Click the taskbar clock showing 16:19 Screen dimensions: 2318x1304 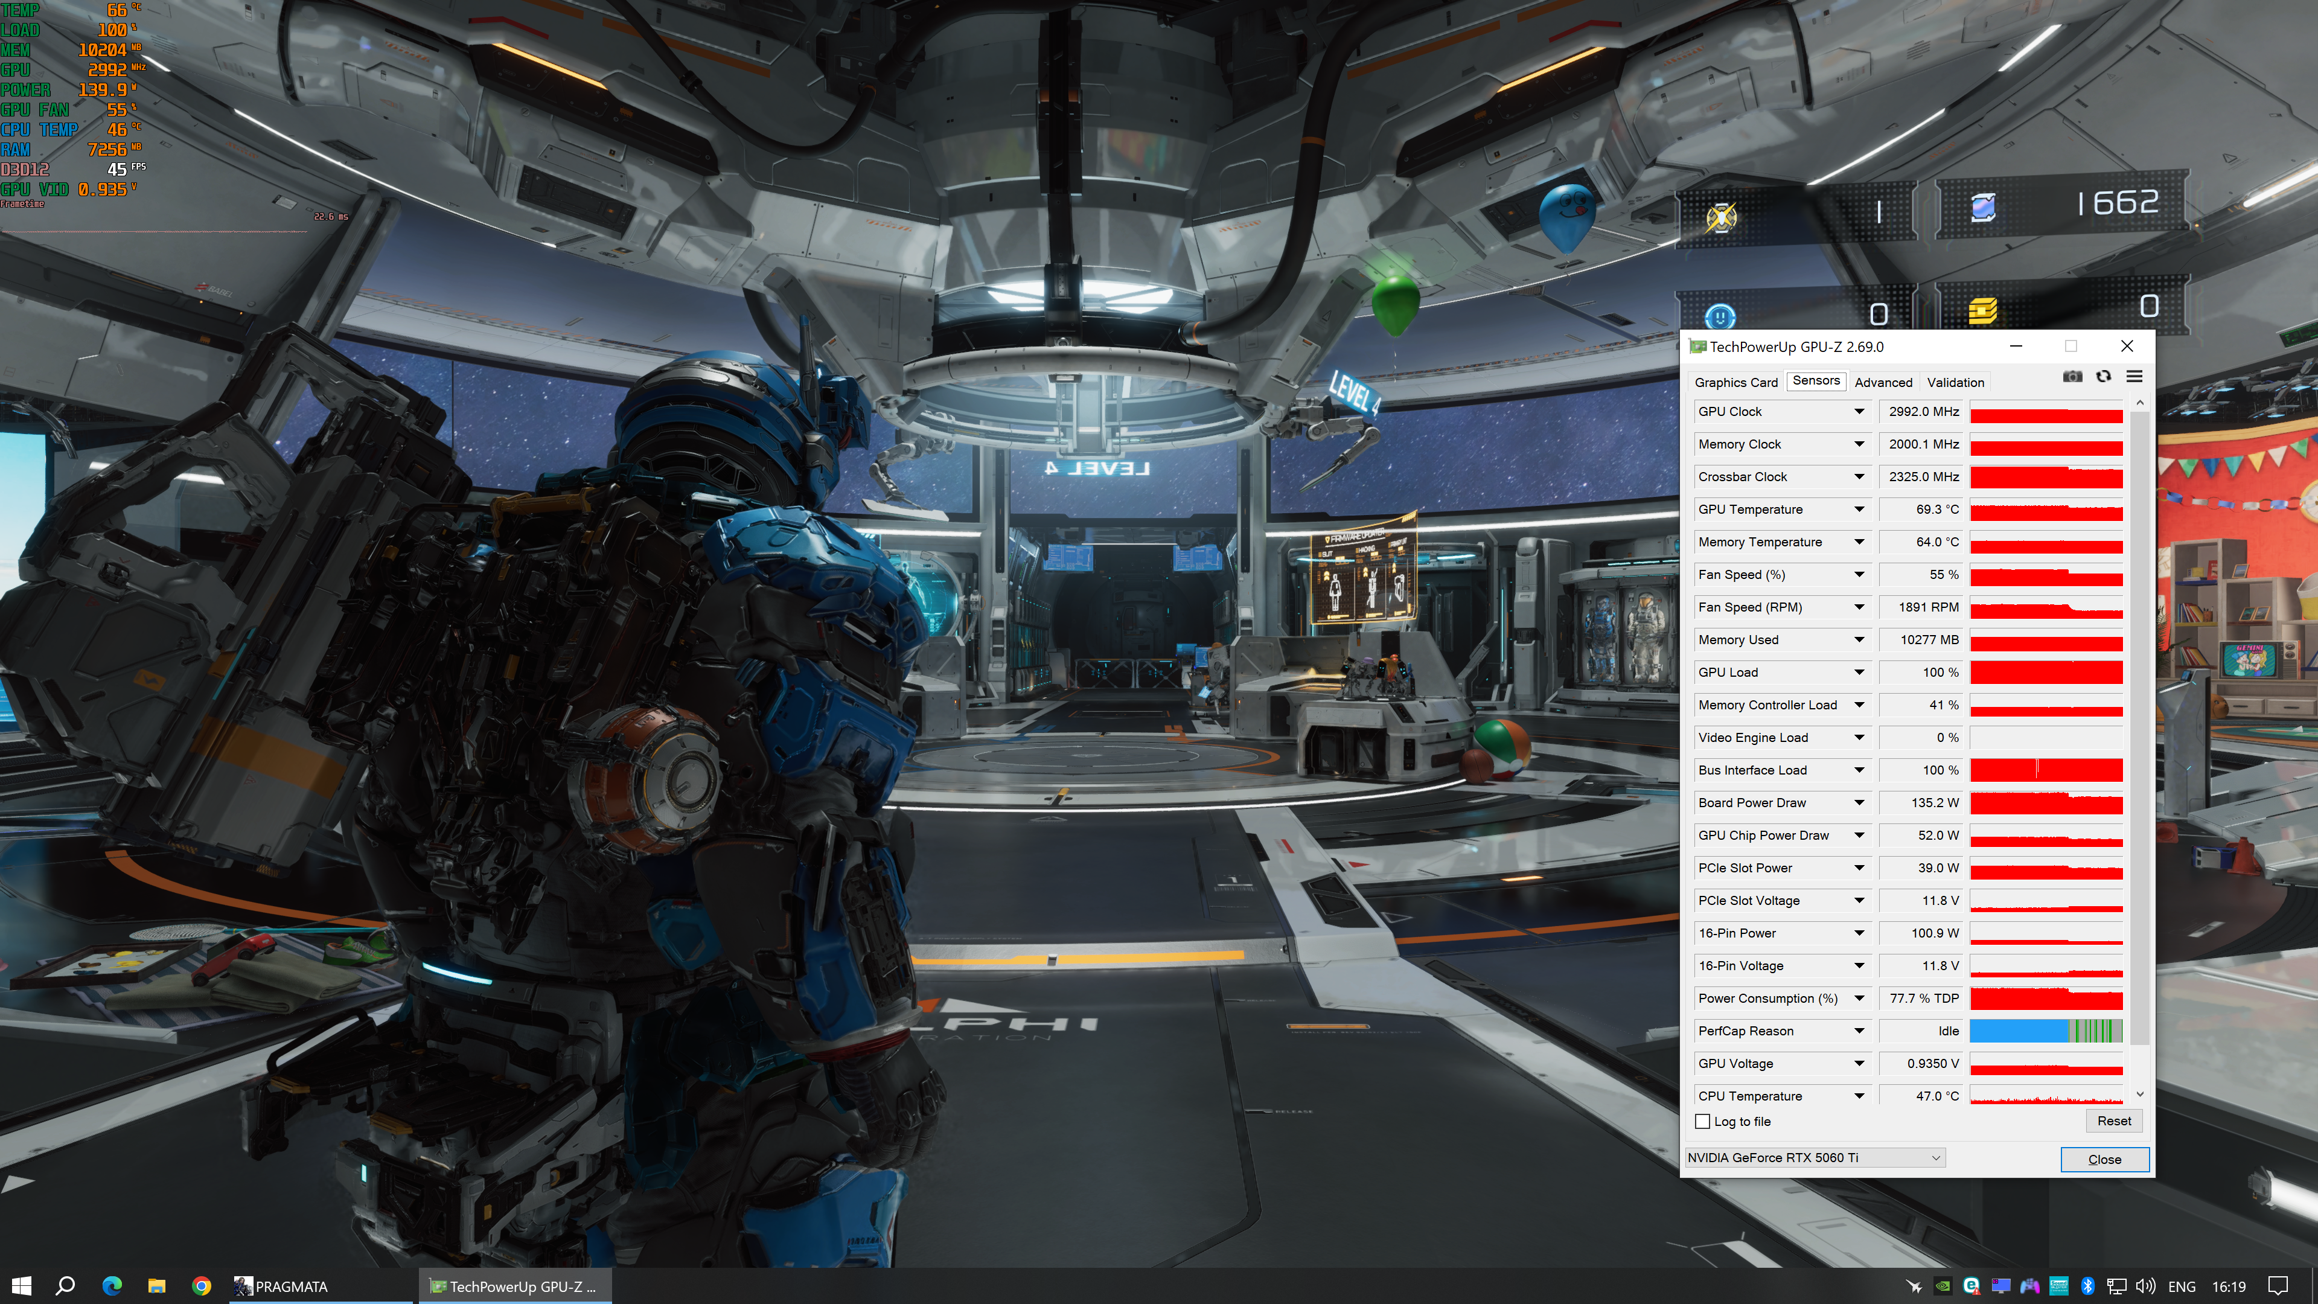(2229, 1287)
